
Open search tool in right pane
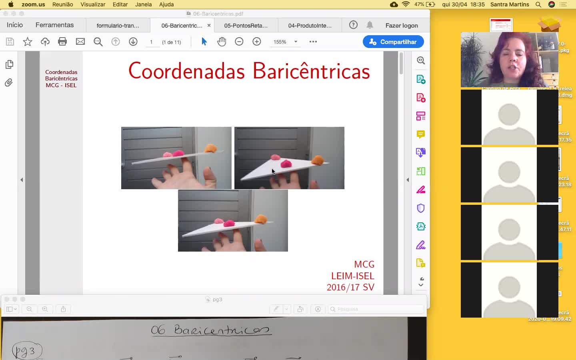pos(421,60)
